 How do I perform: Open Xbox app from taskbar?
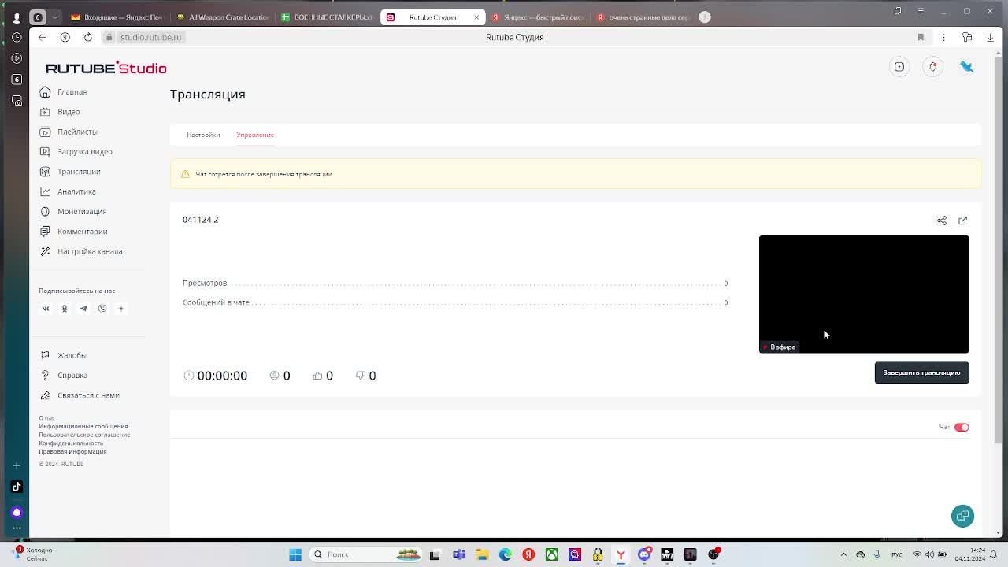551,554
